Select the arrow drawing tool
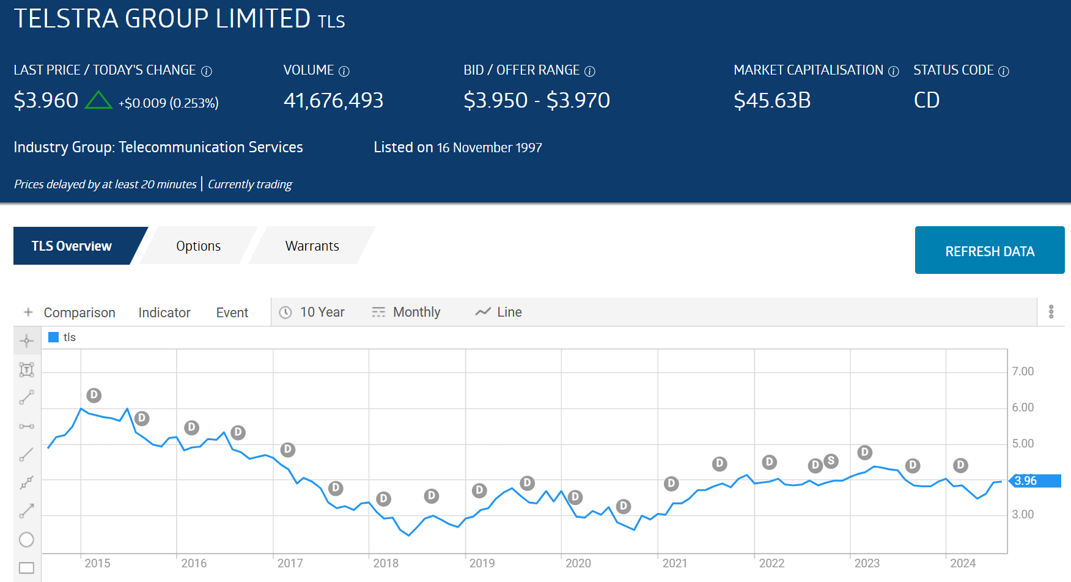 27,511
